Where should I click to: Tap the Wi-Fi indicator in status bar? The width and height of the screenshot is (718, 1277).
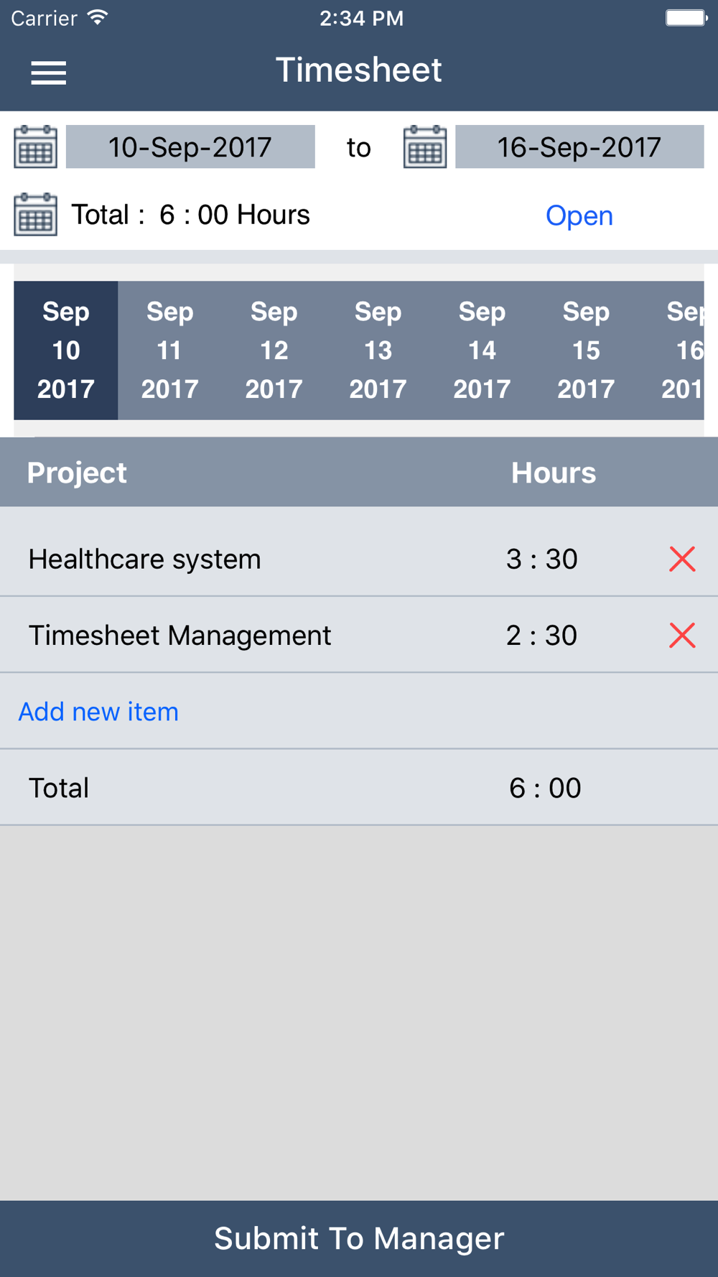point(98,17)
